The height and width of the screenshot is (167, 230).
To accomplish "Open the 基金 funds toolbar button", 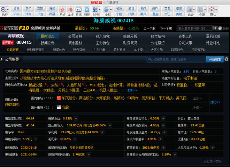I will click(x=155, y=14).
